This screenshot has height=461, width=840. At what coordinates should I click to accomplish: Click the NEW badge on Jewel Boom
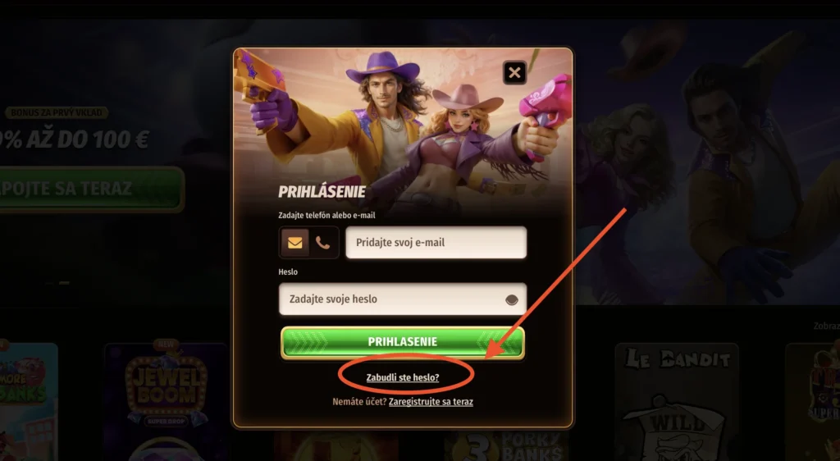click(x=166, y=345)
